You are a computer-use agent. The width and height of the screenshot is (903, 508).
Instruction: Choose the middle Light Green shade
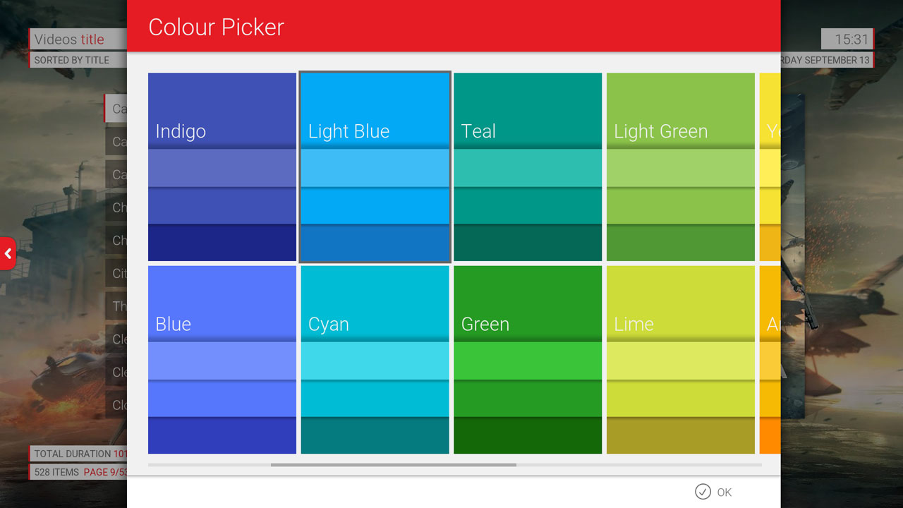tap(681, 206)
